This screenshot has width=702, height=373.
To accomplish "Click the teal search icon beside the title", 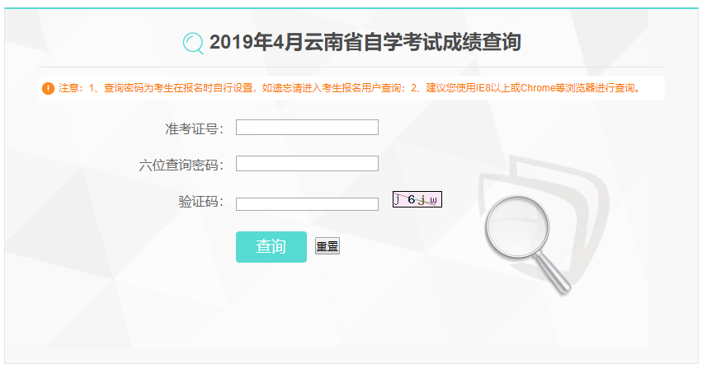I will coord(193,44).
